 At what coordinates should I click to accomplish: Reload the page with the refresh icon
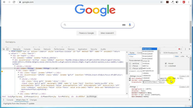(14, 2)
